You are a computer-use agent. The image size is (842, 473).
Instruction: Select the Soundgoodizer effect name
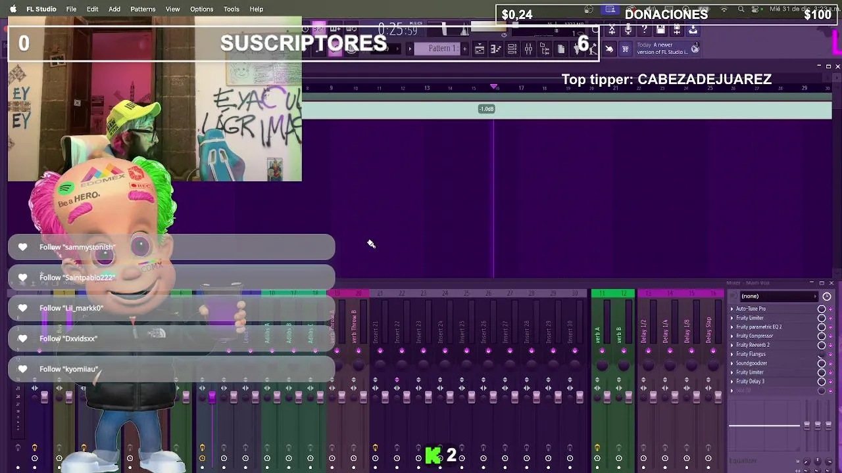pyautogui.click(x=751, y=363)
